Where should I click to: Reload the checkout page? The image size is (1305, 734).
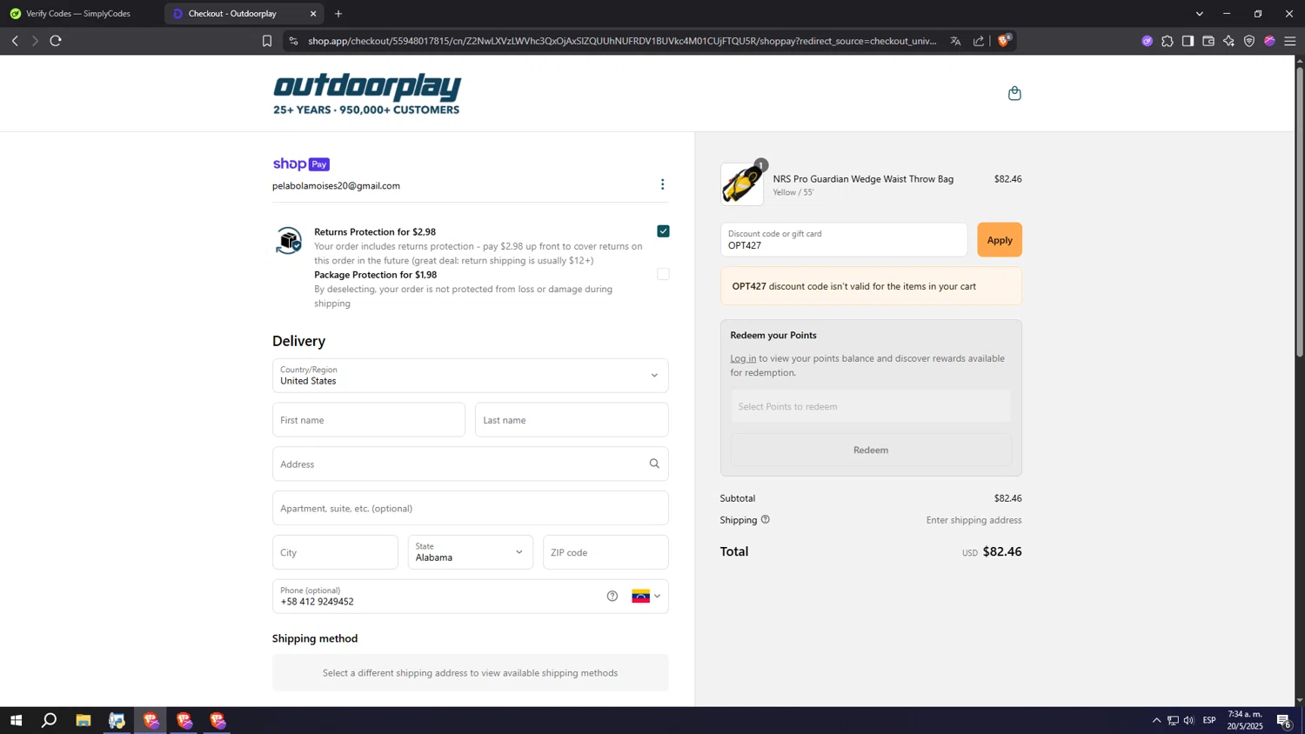[56, 41]
